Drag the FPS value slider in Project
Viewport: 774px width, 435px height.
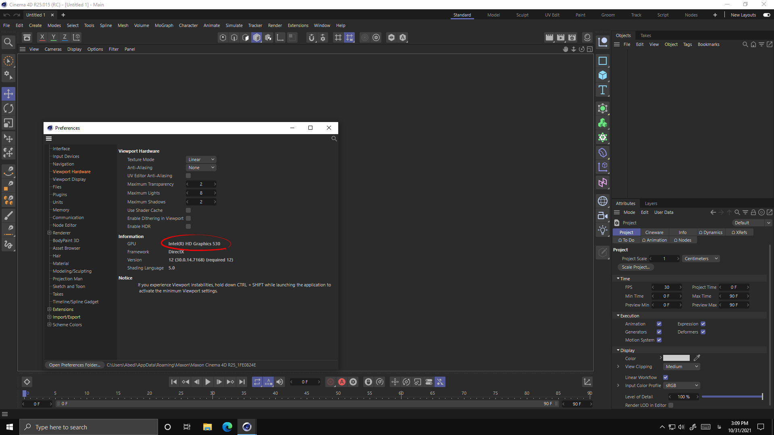(667, 287)
